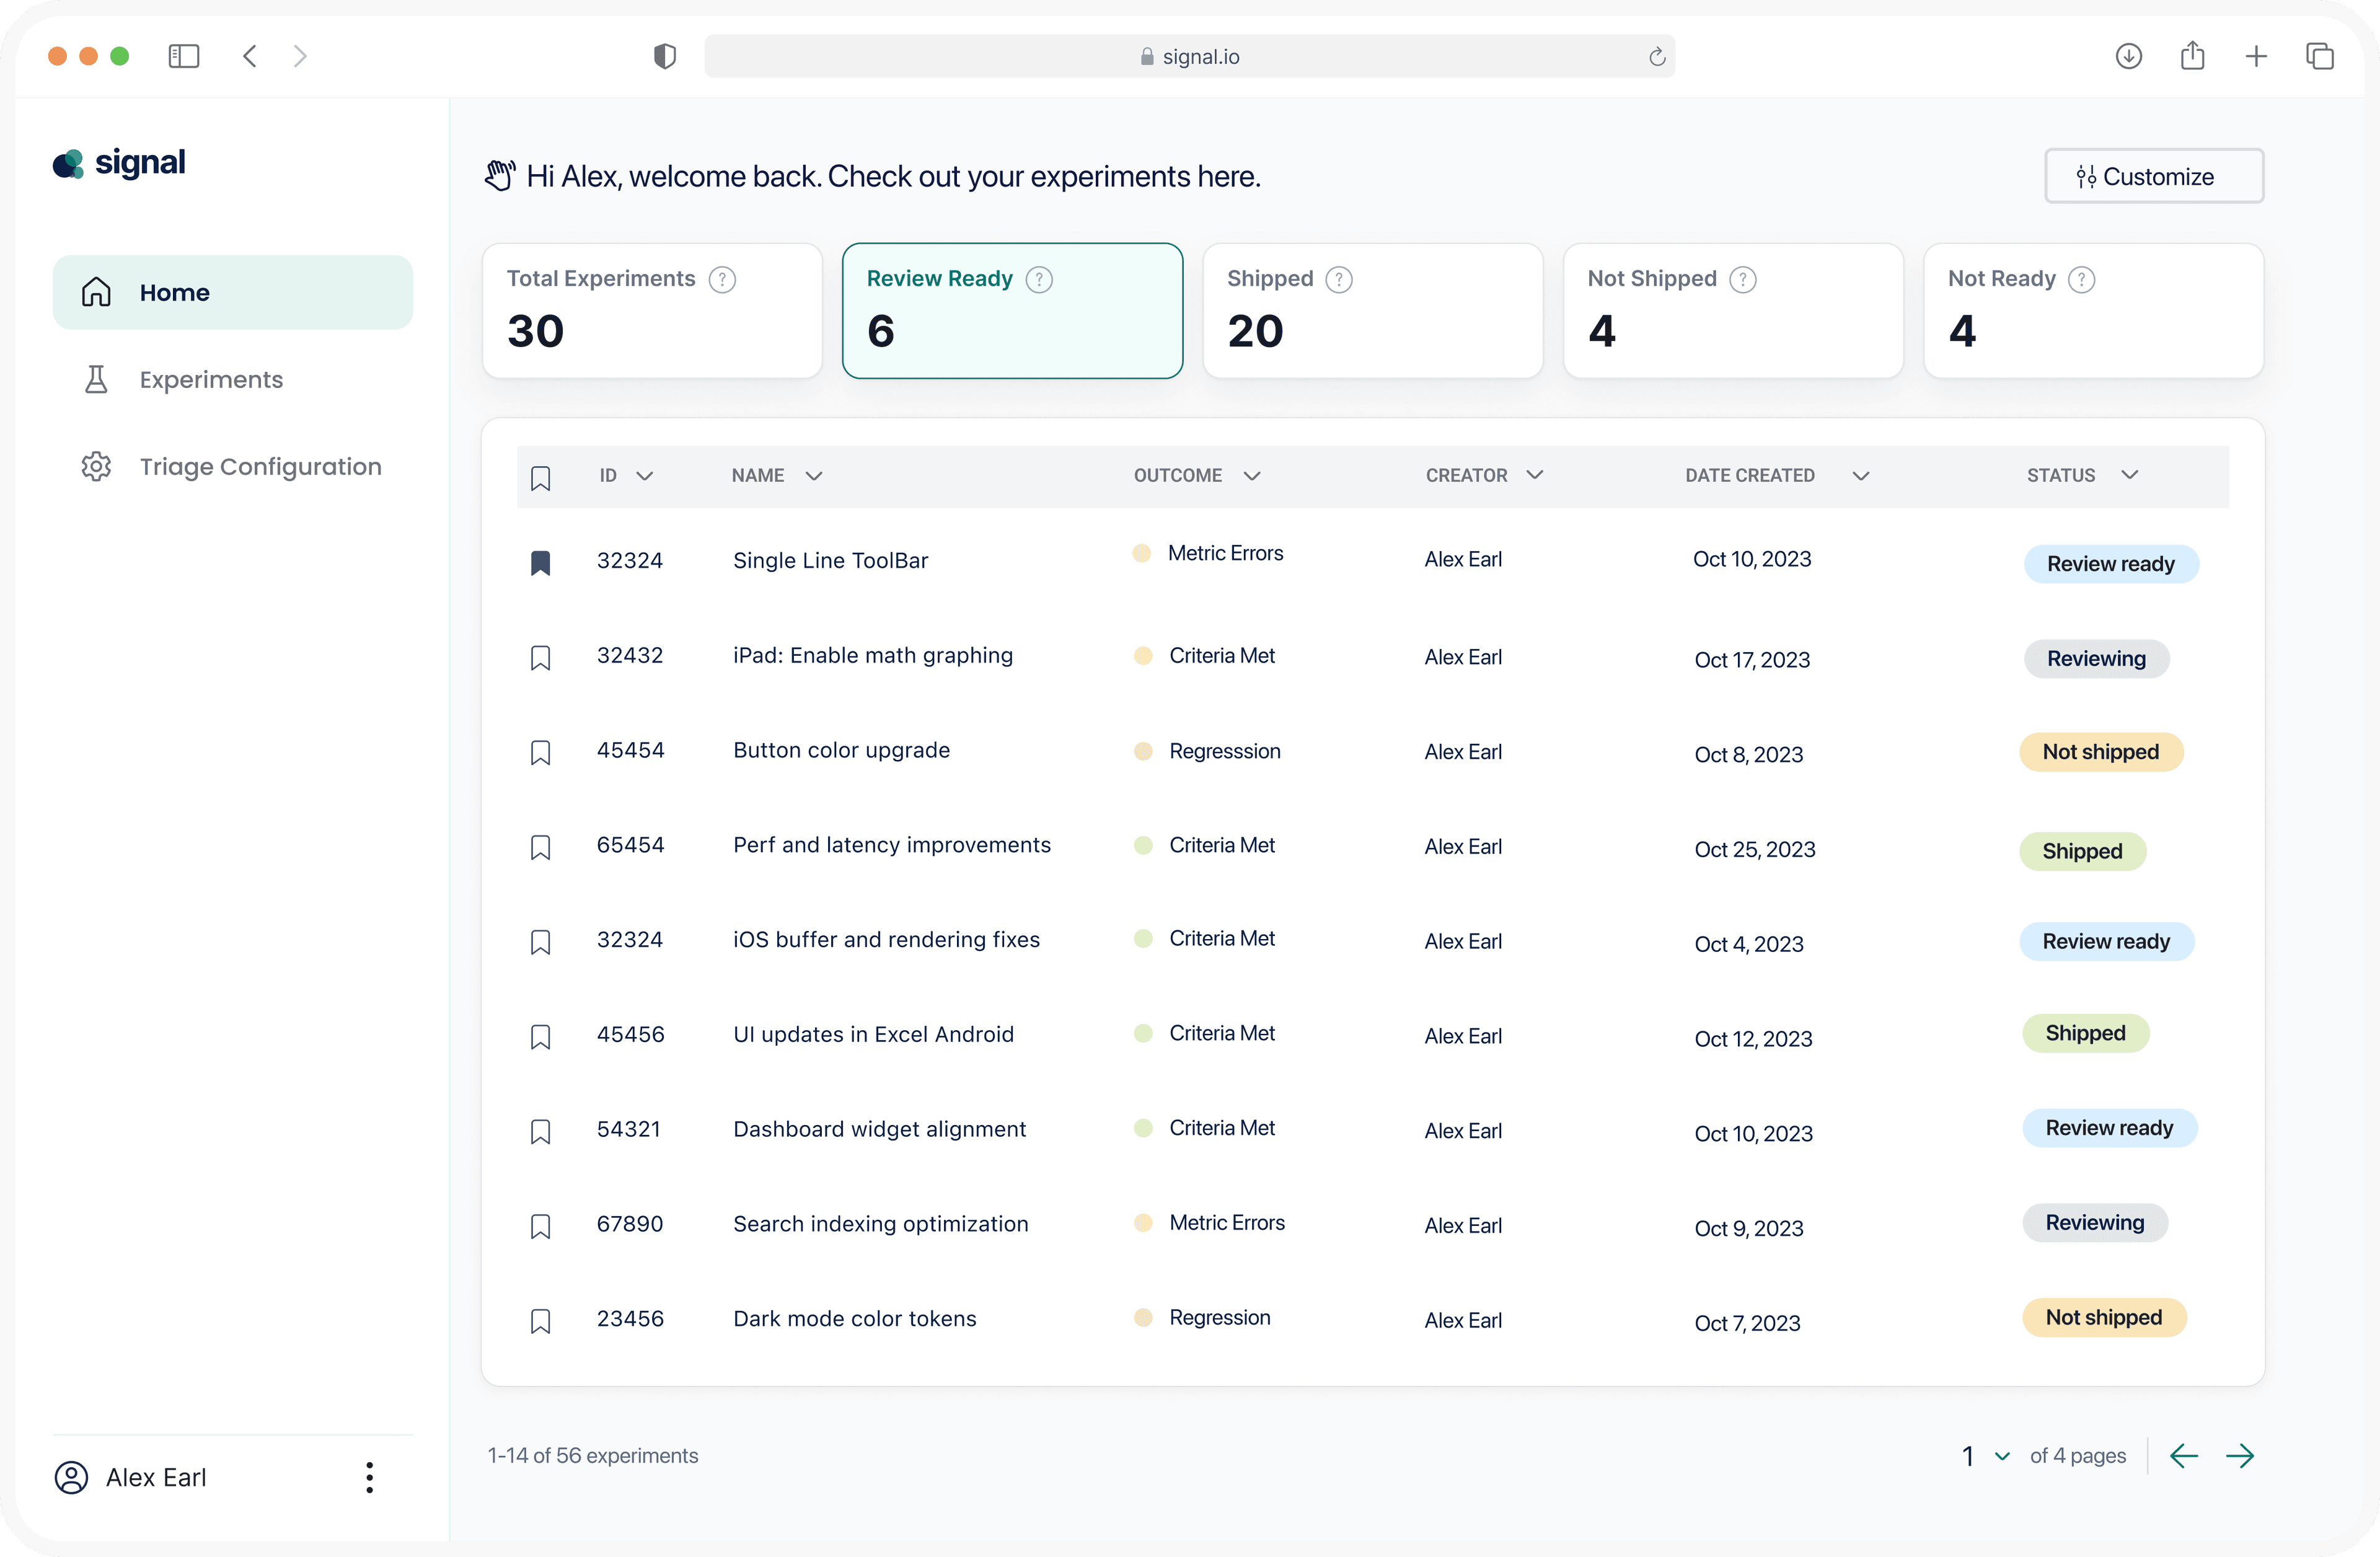The width and height of the screenshot is (2380, 1557).
Task: Click Metric Errors outcome on Search indexing row
Action: coord(1227,1223)
